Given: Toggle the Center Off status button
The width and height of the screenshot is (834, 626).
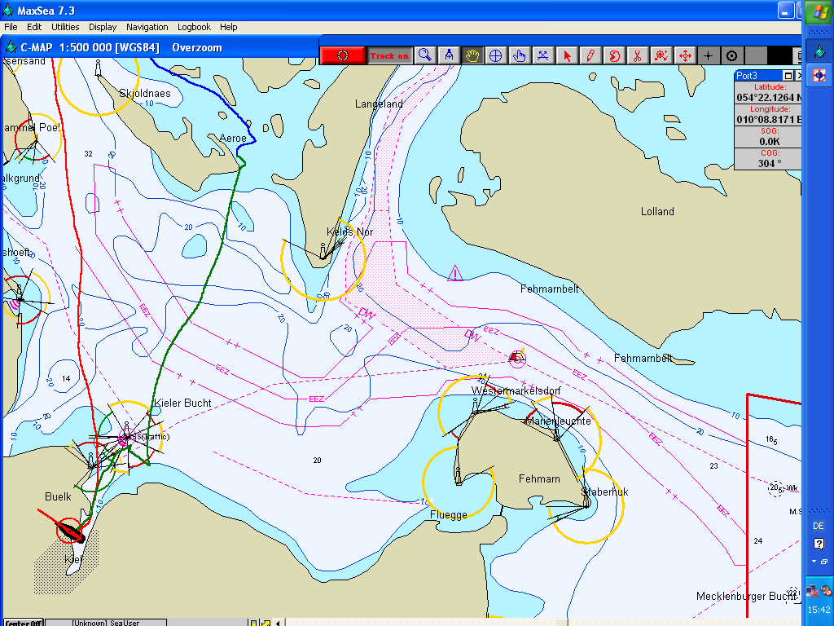Looking at the screenshot, I should coord(24,622).
